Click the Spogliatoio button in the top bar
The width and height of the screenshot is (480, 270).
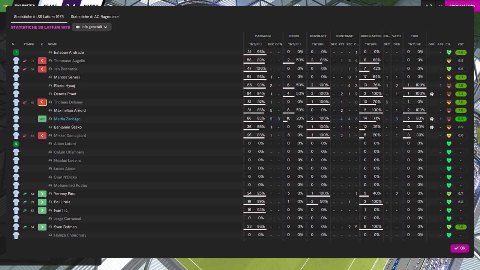point(462,6)
